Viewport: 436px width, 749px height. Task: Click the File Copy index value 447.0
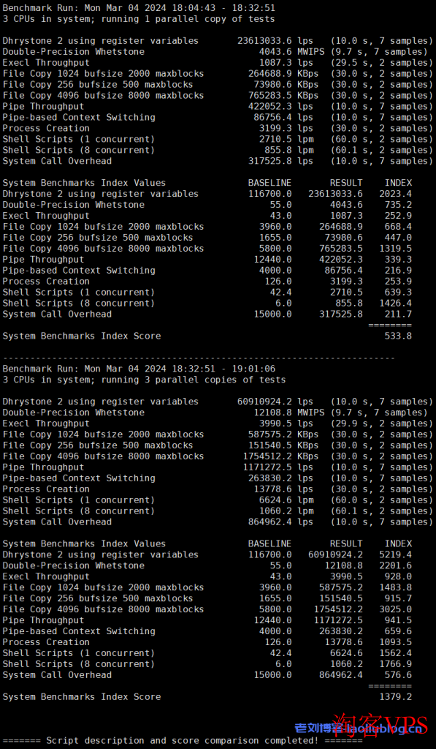point(398,238)
